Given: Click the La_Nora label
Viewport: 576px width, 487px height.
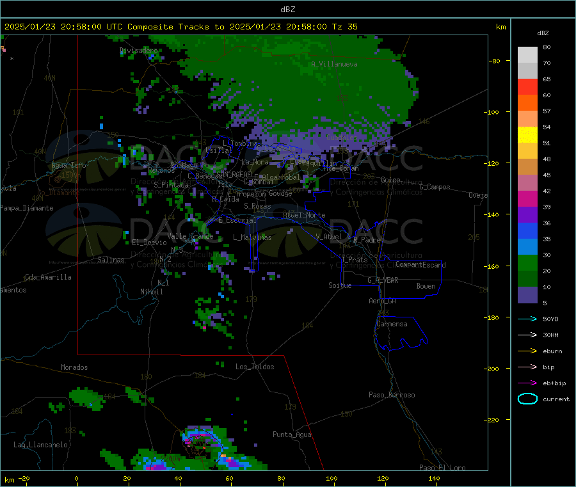Looking at the screenshot, I should (x=255, y=162).
